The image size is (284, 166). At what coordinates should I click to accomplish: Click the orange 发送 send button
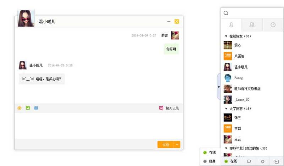click(165, 145)
